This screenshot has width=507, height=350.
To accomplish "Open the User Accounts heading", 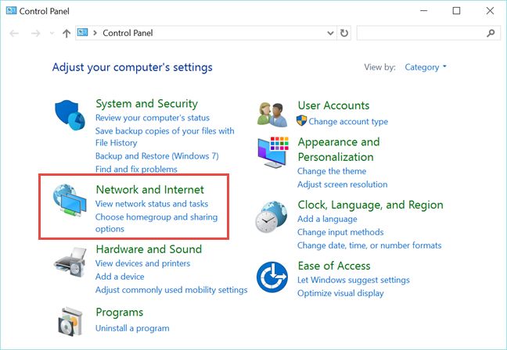I will (333, 105).
